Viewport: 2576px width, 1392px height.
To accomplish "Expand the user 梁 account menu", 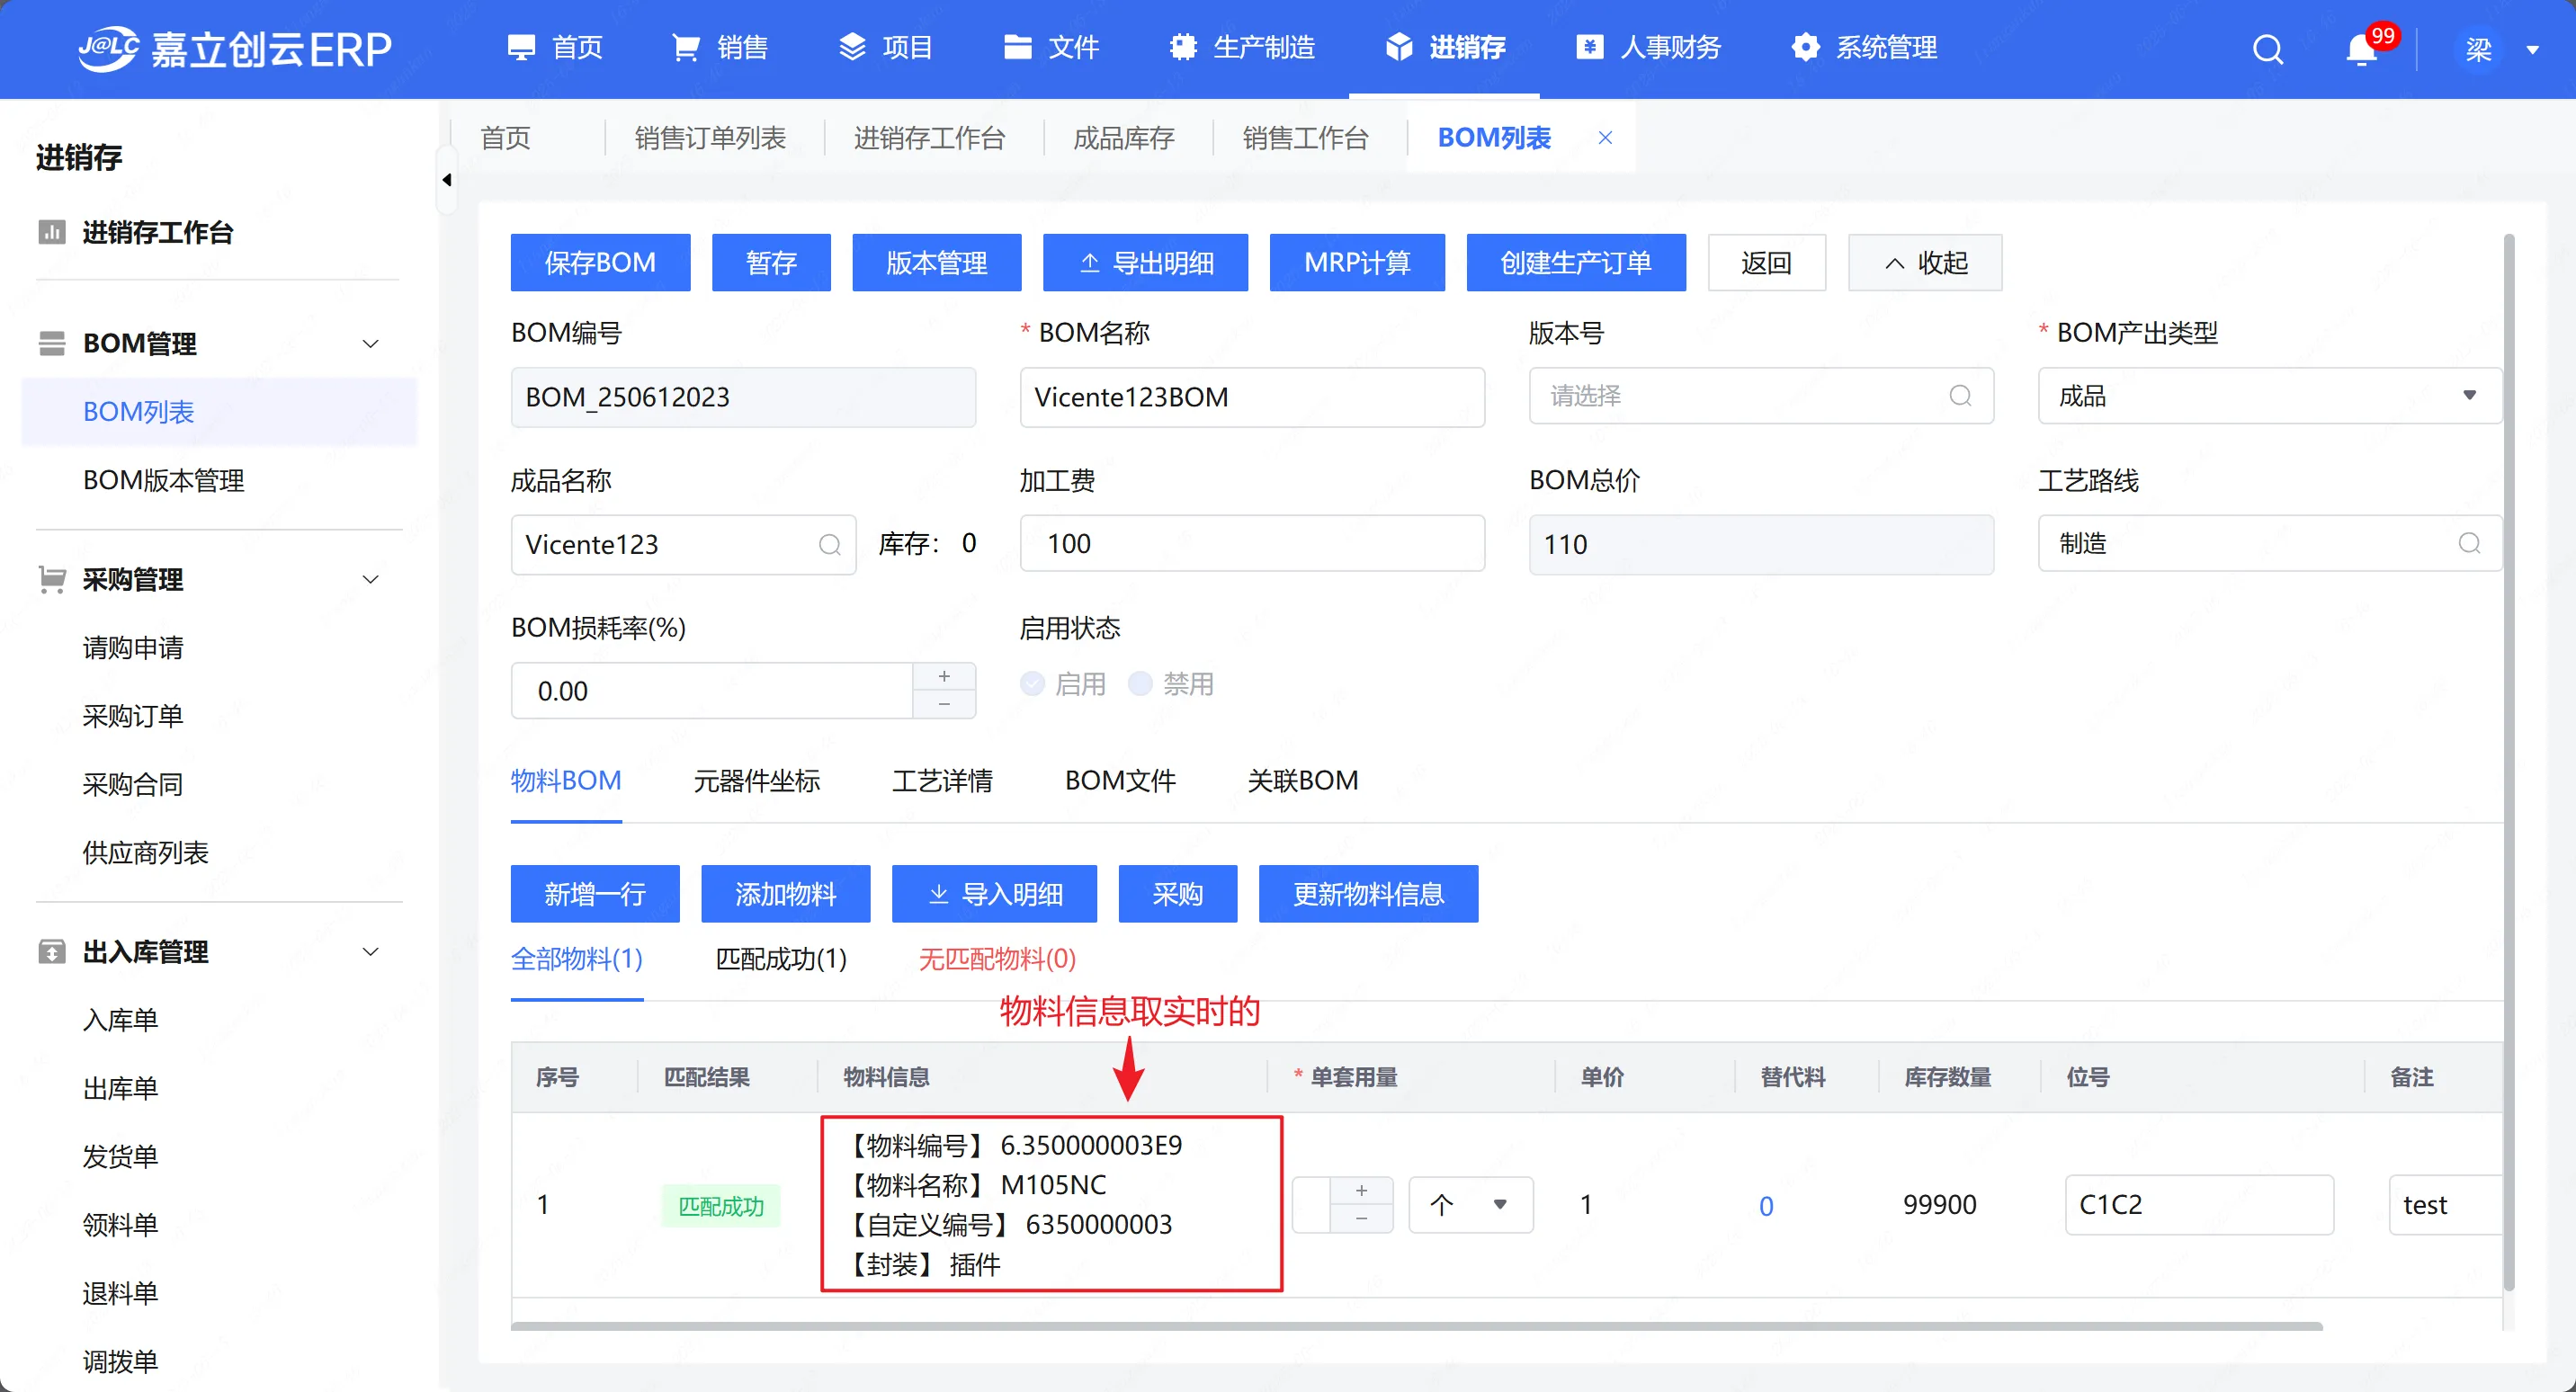I will coord(2532,49).
